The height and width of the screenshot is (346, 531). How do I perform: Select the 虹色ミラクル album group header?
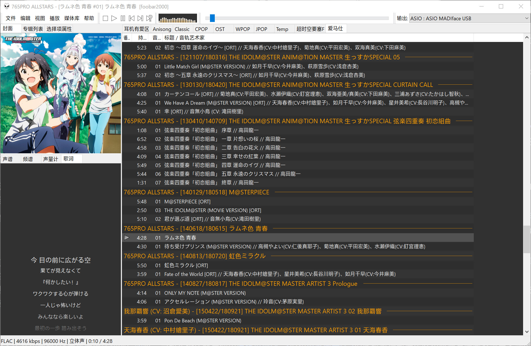click(x=298, y=256)
